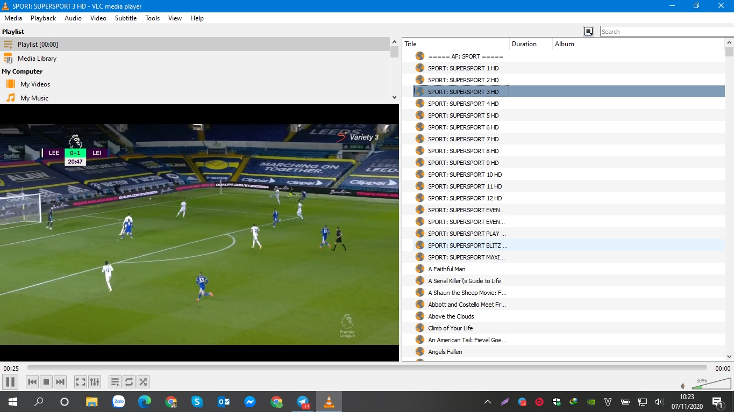Screen dimensions: 734x412
Task: Select SPORT: SUPERSPORT PLAY entry
Action: (467, 234)
